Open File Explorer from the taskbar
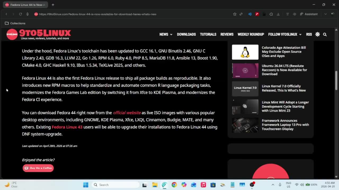 pos(155,185)
